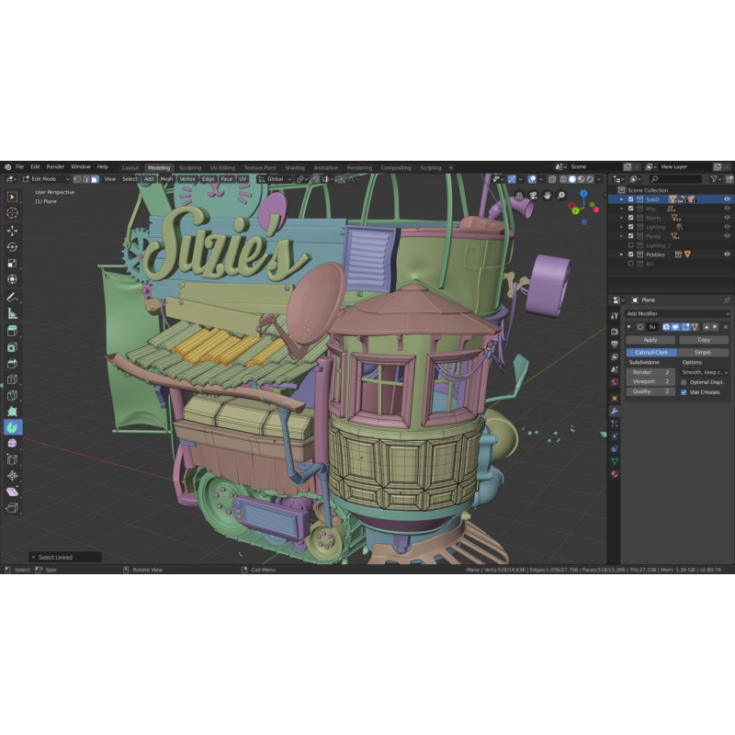Switch to face select mode
The image size is (735, 735).
pyautogui.click(x=95, y=179)
